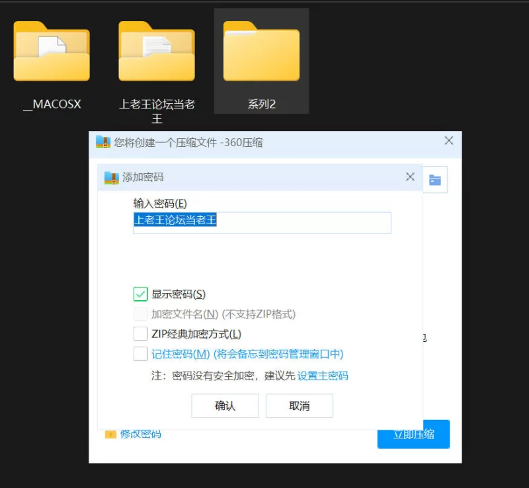529x488 pixels.
Task: Cancel with the 取消 button
Action: tap(300, 405)
